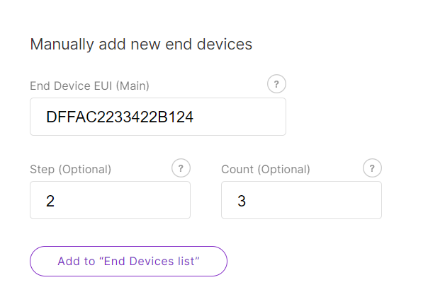This screenshot has height=292, width=428.
Task: Select the Count (Optional) input box
Action: (302, 200)
